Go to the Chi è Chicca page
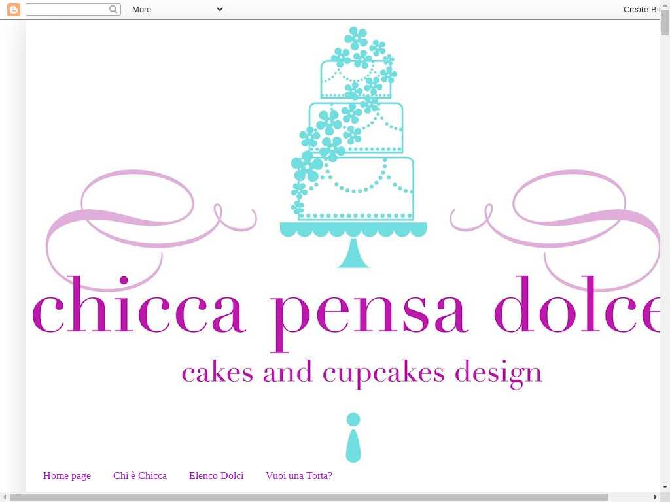 click(x=139, y=476)
